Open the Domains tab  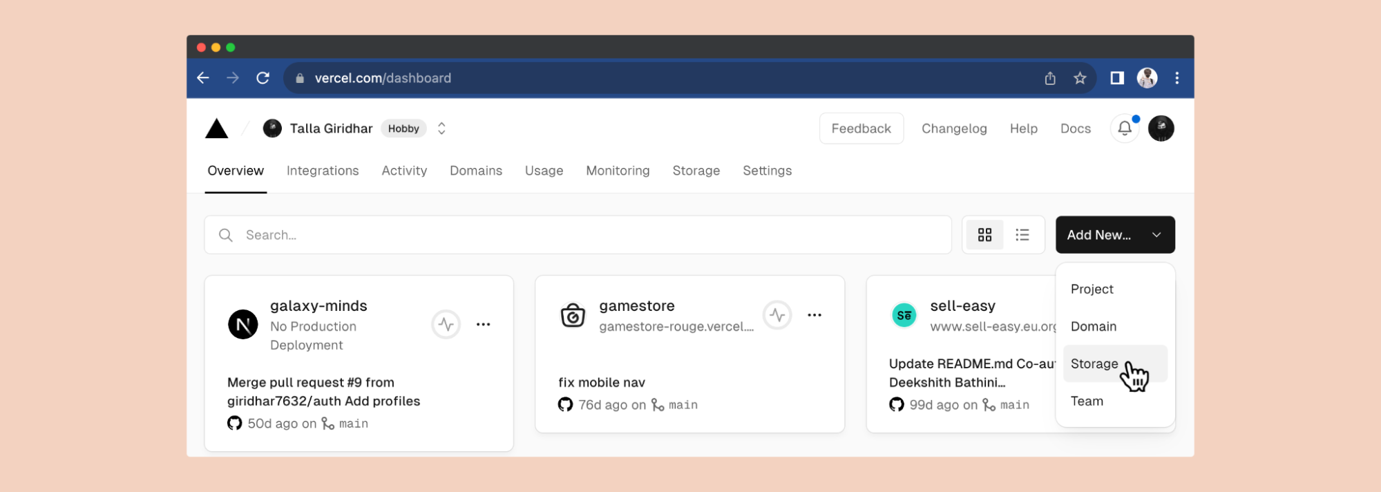476,171
